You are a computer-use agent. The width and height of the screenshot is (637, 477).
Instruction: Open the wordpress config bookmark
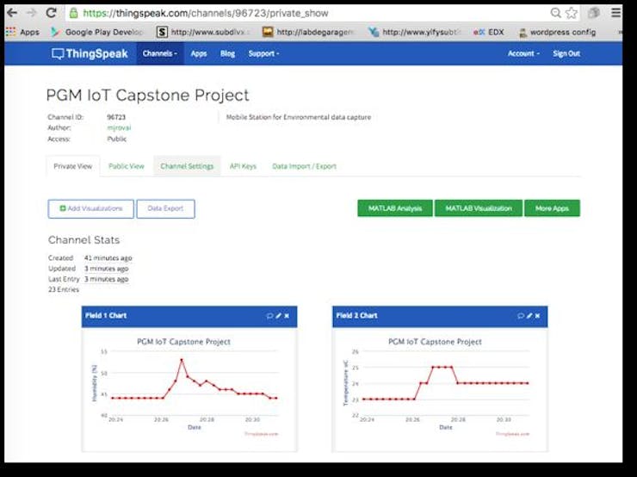tap(558, 32)
